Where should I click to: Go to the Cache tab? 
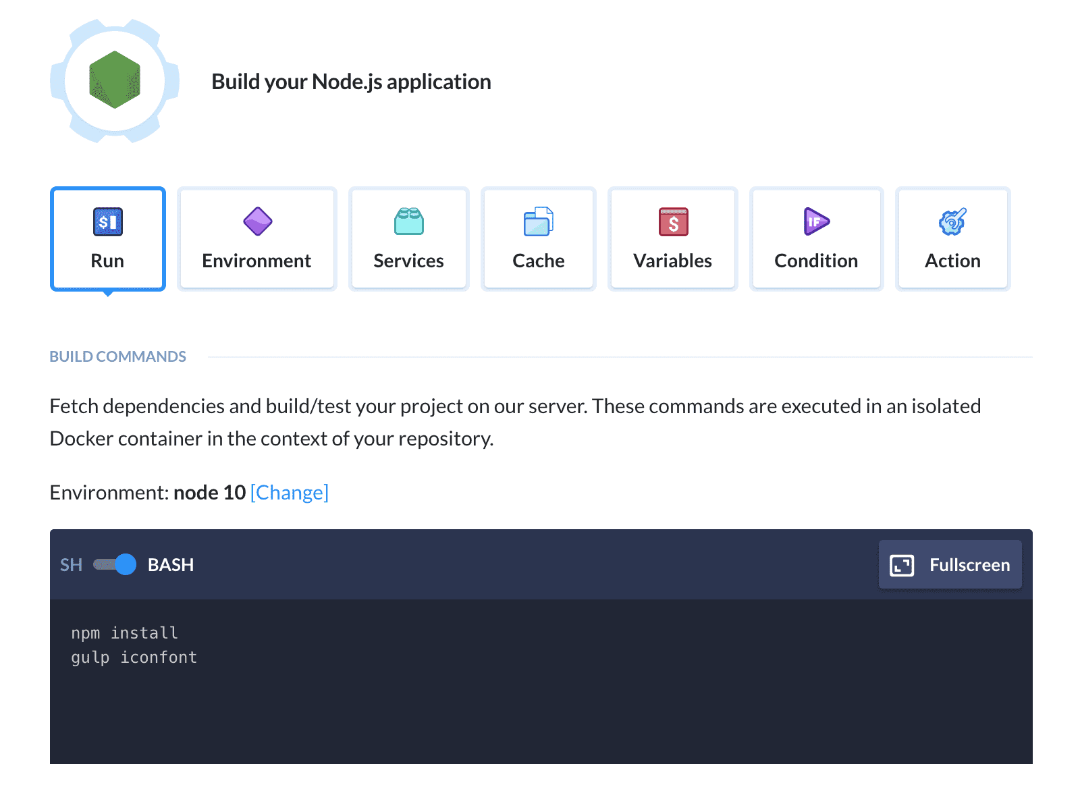(x=539, y=239)
